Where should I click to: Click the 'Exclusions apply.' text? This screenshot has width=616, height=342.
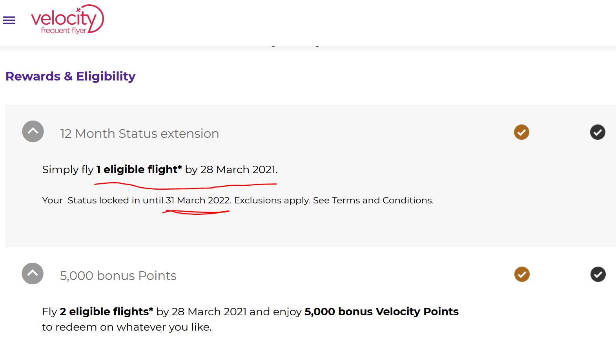tap(272, 200)
